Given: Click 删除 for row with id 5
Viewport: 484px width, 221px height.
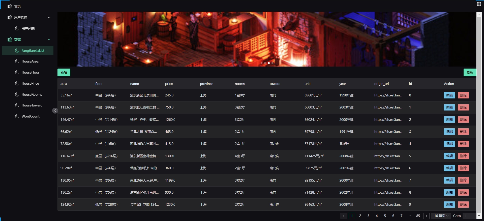Looking at the screenshot, I should (x=463, y=156).
